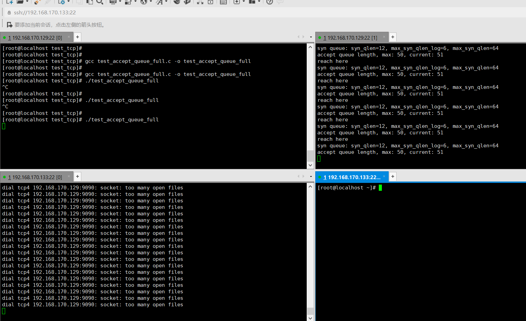526x321 pixels.
Task: Close the 192.168.170.133:22 [0] tab
Action: tap(69, 176)
